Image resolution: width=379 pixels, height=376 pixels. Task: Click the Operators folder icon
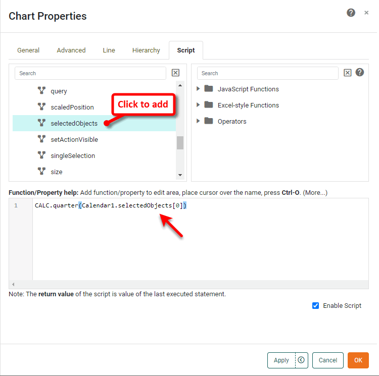click(x=209, y=121)
